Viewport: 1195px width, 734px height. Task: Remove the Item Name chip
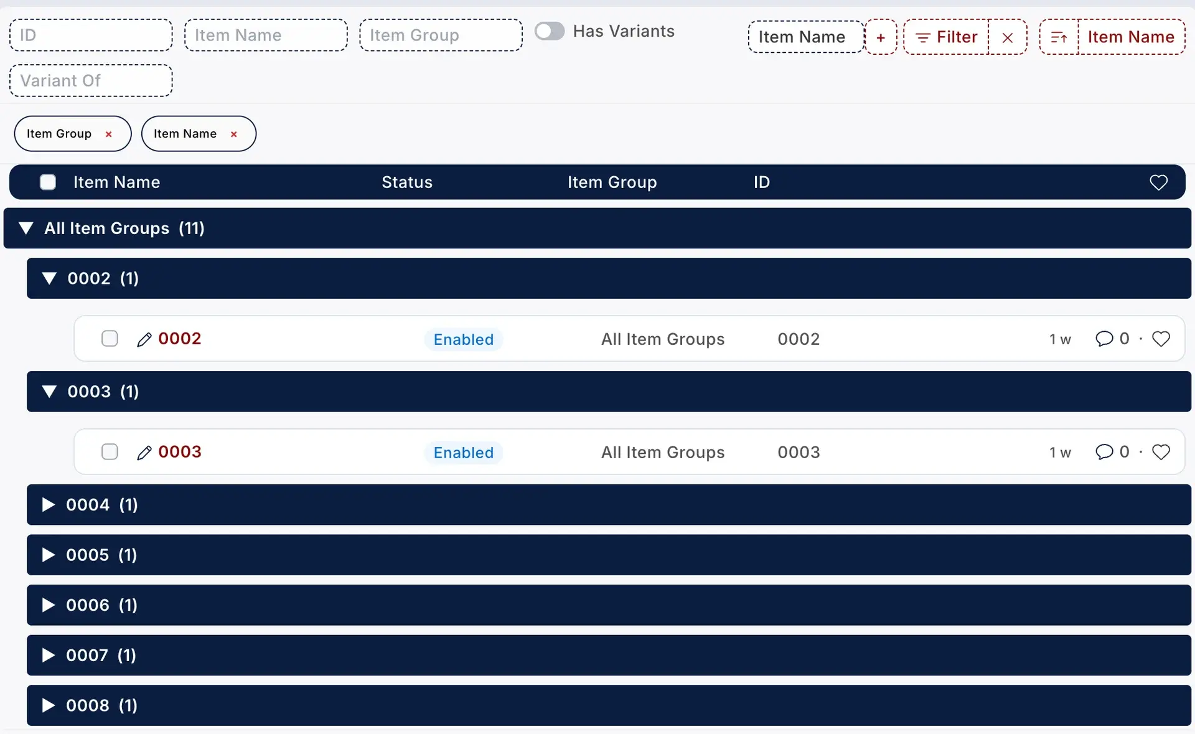(234, 134)
